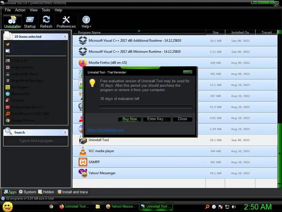Select the VLC media player row

175,151
